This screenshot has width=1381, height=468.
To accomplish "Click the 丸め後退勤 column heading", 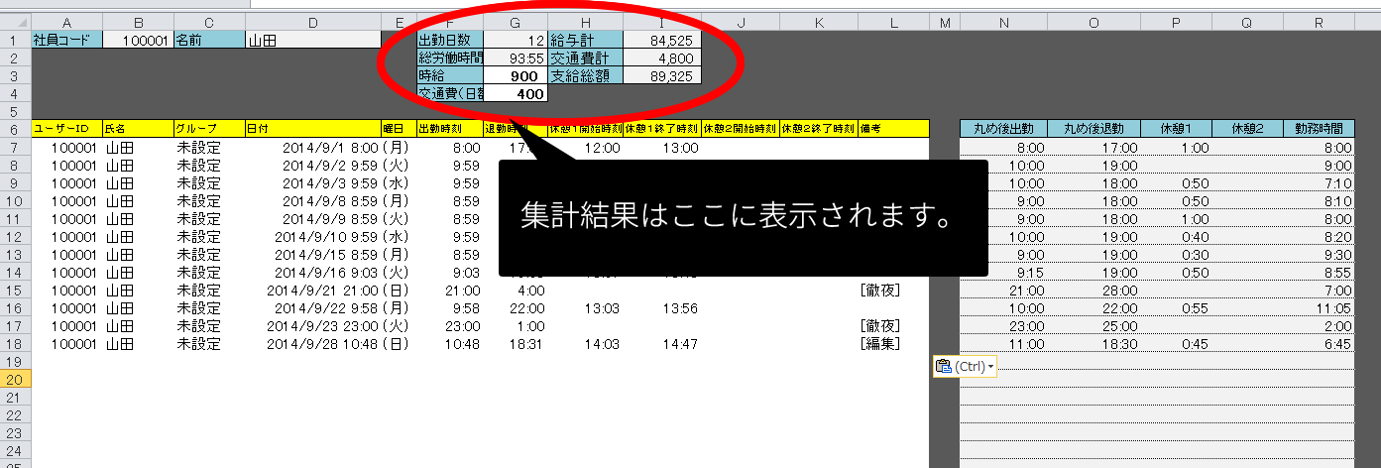I will 1093,129.
